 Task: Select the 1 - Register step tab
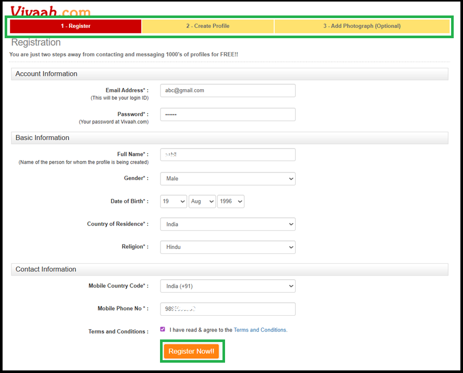[75, 26]
